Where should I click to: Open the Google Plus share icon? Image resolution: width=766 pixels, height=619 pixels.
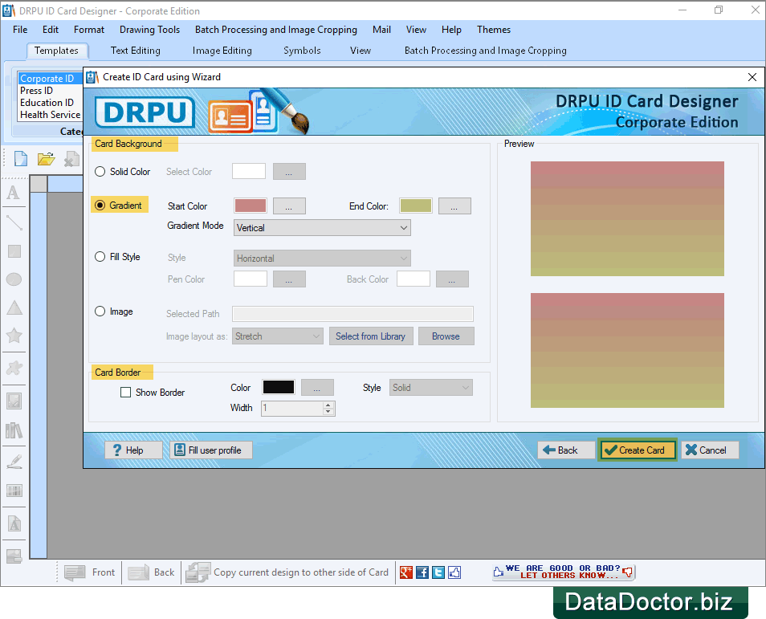click(406, 572)
